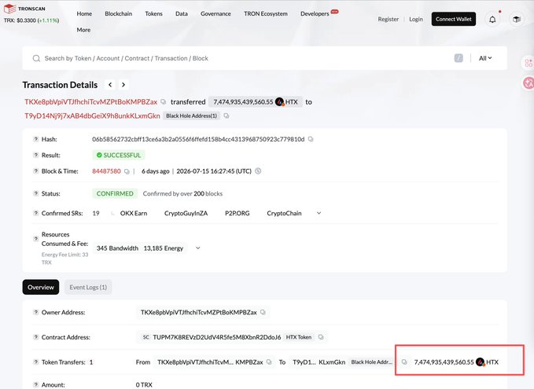This screenshot has height=389, width=534.
Task: Open the Tokens menu
Action: pyautogui.click(x=153, y=13)
